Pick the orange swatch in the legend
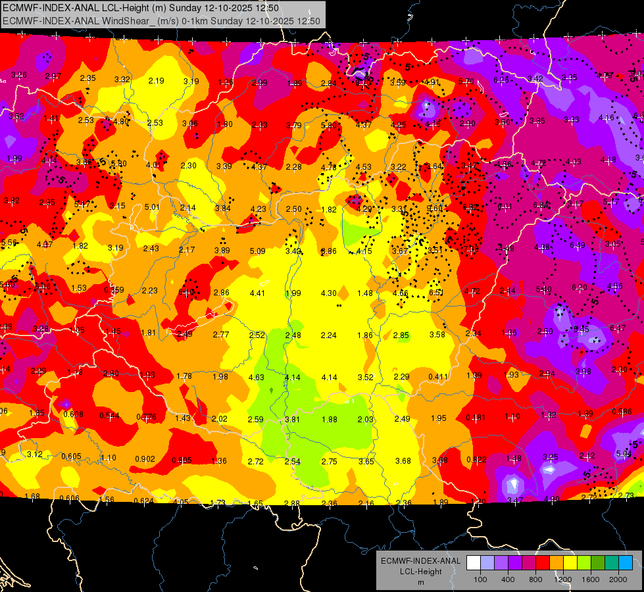Viewport: 644px width, 592px height. pos(556,562)
